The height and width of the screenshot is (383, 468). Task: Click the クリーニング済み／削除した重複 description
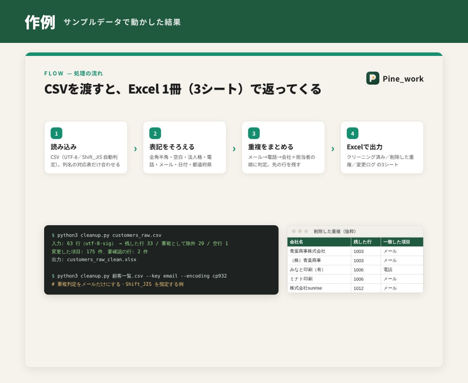coord(380,161)
